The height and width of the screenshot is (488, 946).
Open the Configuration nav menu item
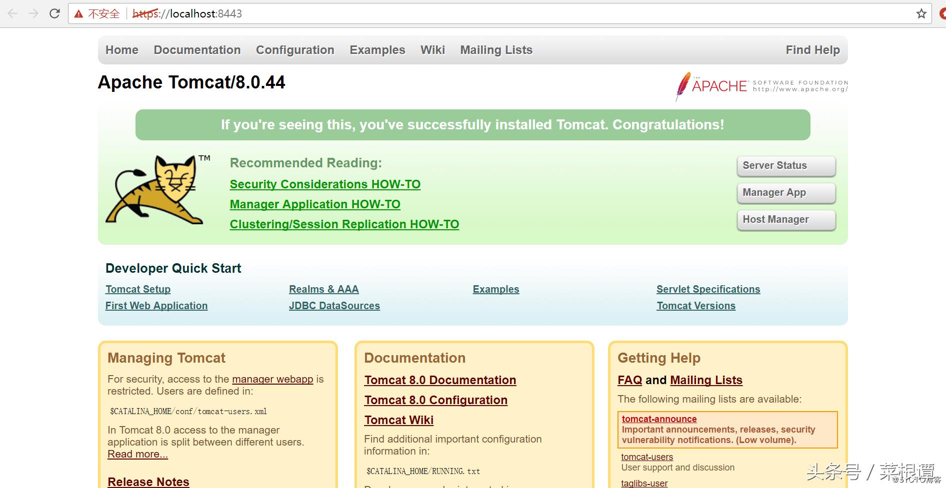pos(295,50)
